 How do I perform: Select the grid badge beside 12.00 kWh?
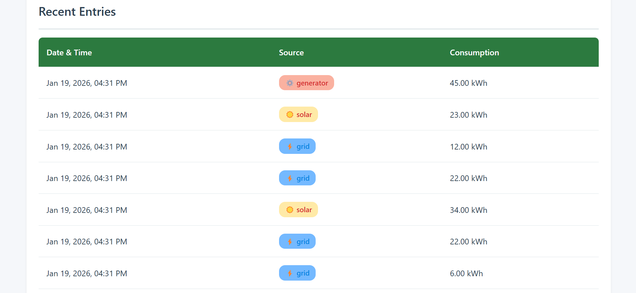click(297, 146)
